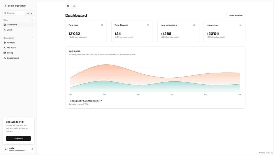Open the Settings menu item

click(x=18, y=43)
